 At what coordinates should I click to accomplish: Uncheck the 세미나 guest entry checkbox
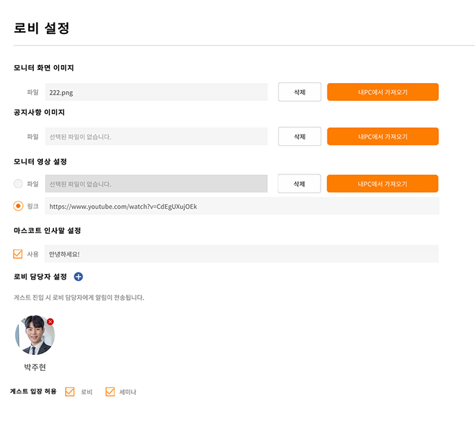click(x=110, y=392)
